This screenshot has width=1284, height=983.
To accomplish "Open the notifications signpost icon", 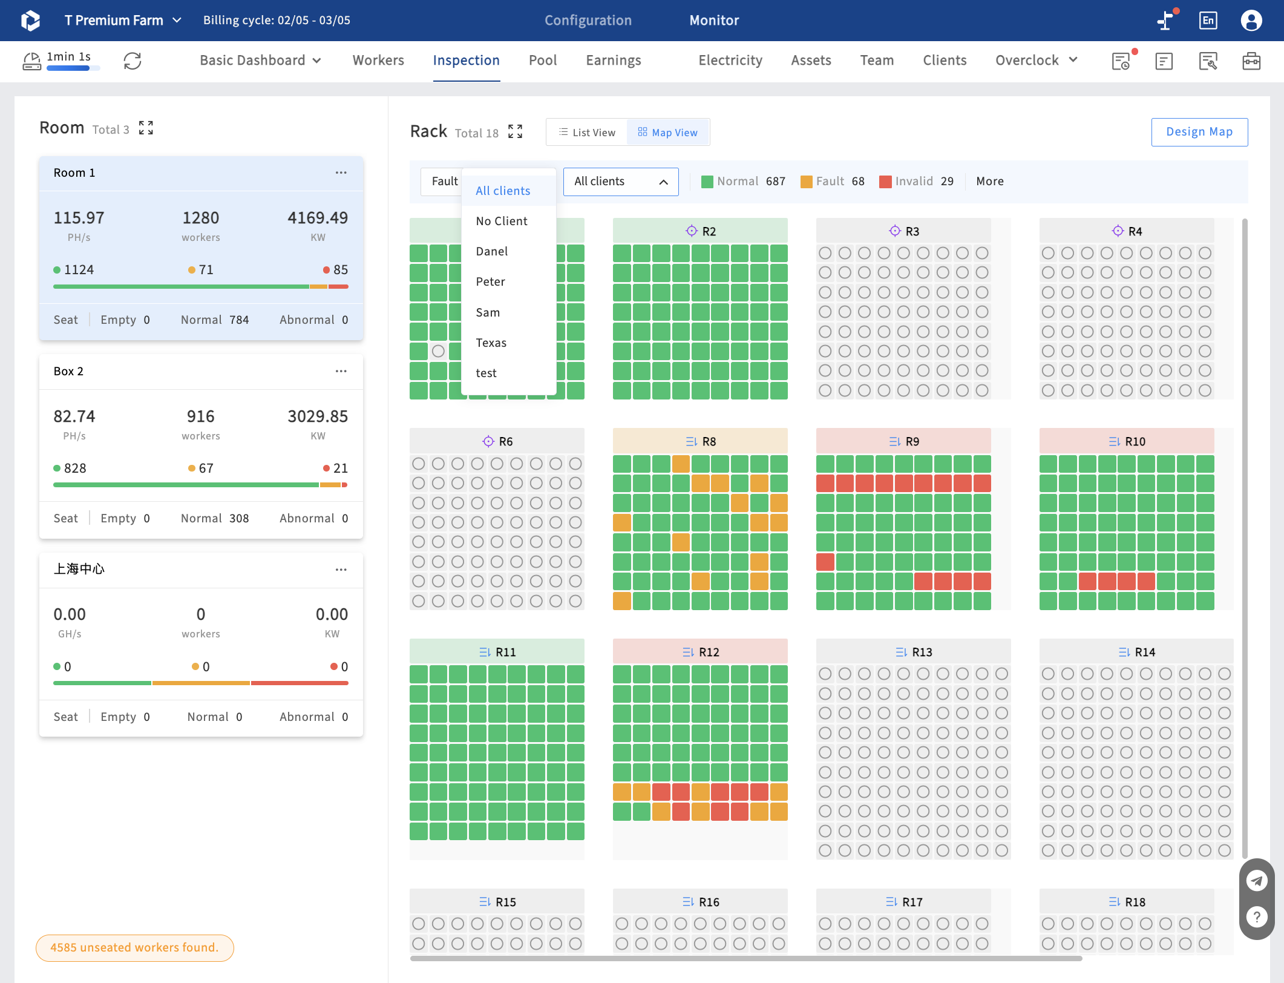I will tap(1165, 21).
